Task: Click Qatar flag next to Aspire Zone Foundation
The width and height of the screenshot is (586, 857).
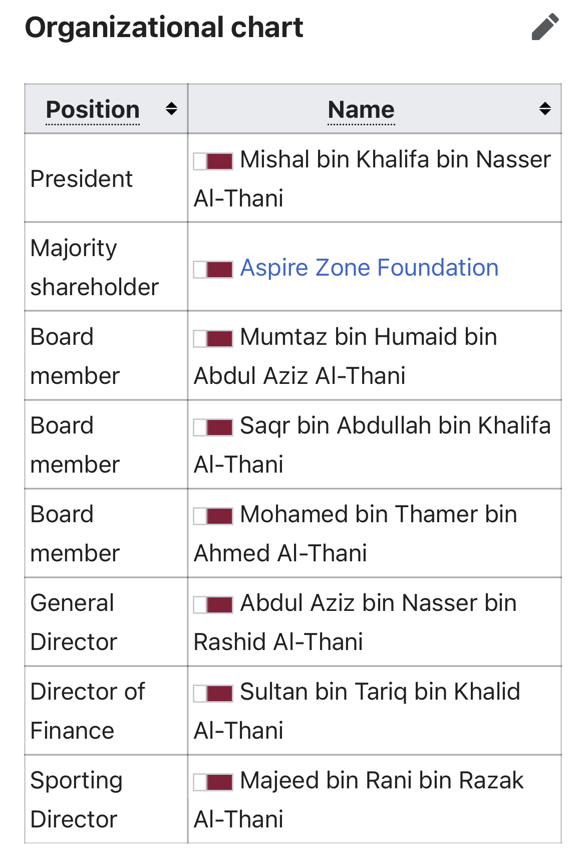Action: (x=213, y=270)
